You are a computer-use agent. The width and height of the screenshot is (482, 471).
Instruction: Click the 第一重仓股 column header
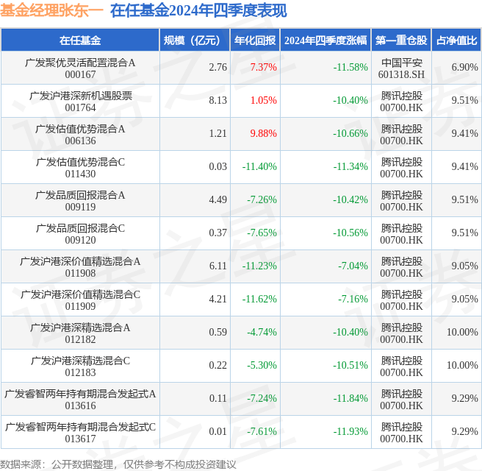point(401,40)
